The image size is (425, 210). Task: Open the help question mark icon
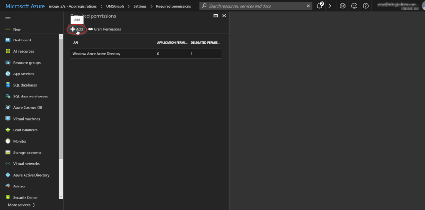click(365, 6)
